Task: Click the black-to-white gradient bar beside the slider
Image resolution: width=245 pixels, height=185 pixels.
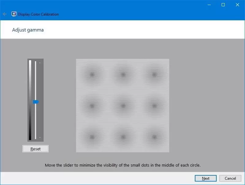Action: point(30,100)
